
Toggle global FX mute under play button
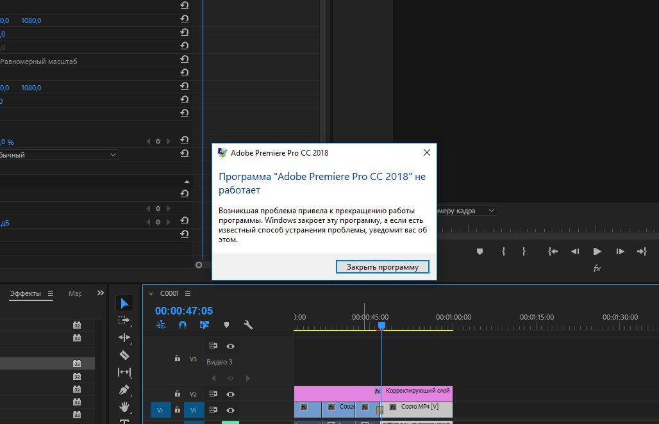597,268
